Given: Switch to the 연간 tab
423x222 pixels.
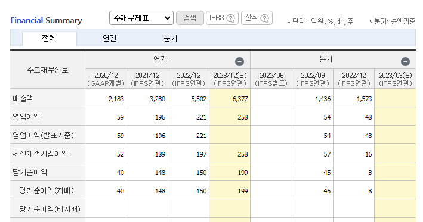Looking at the screenshot, I should click(x=110, y=39).
